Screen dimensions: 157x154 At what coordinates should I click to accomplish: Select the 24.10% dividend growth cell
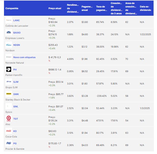pos(114,34)
